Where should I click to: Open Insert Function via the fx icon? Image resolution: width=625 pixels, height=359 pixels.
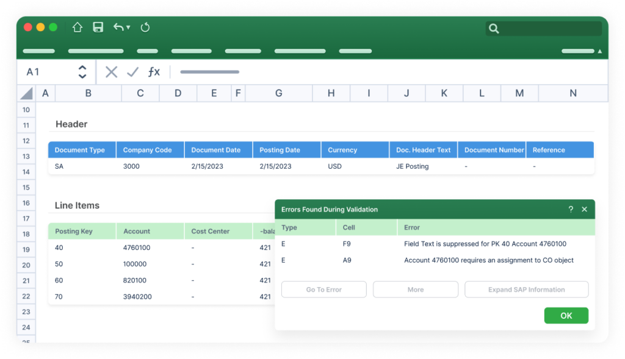154,71
